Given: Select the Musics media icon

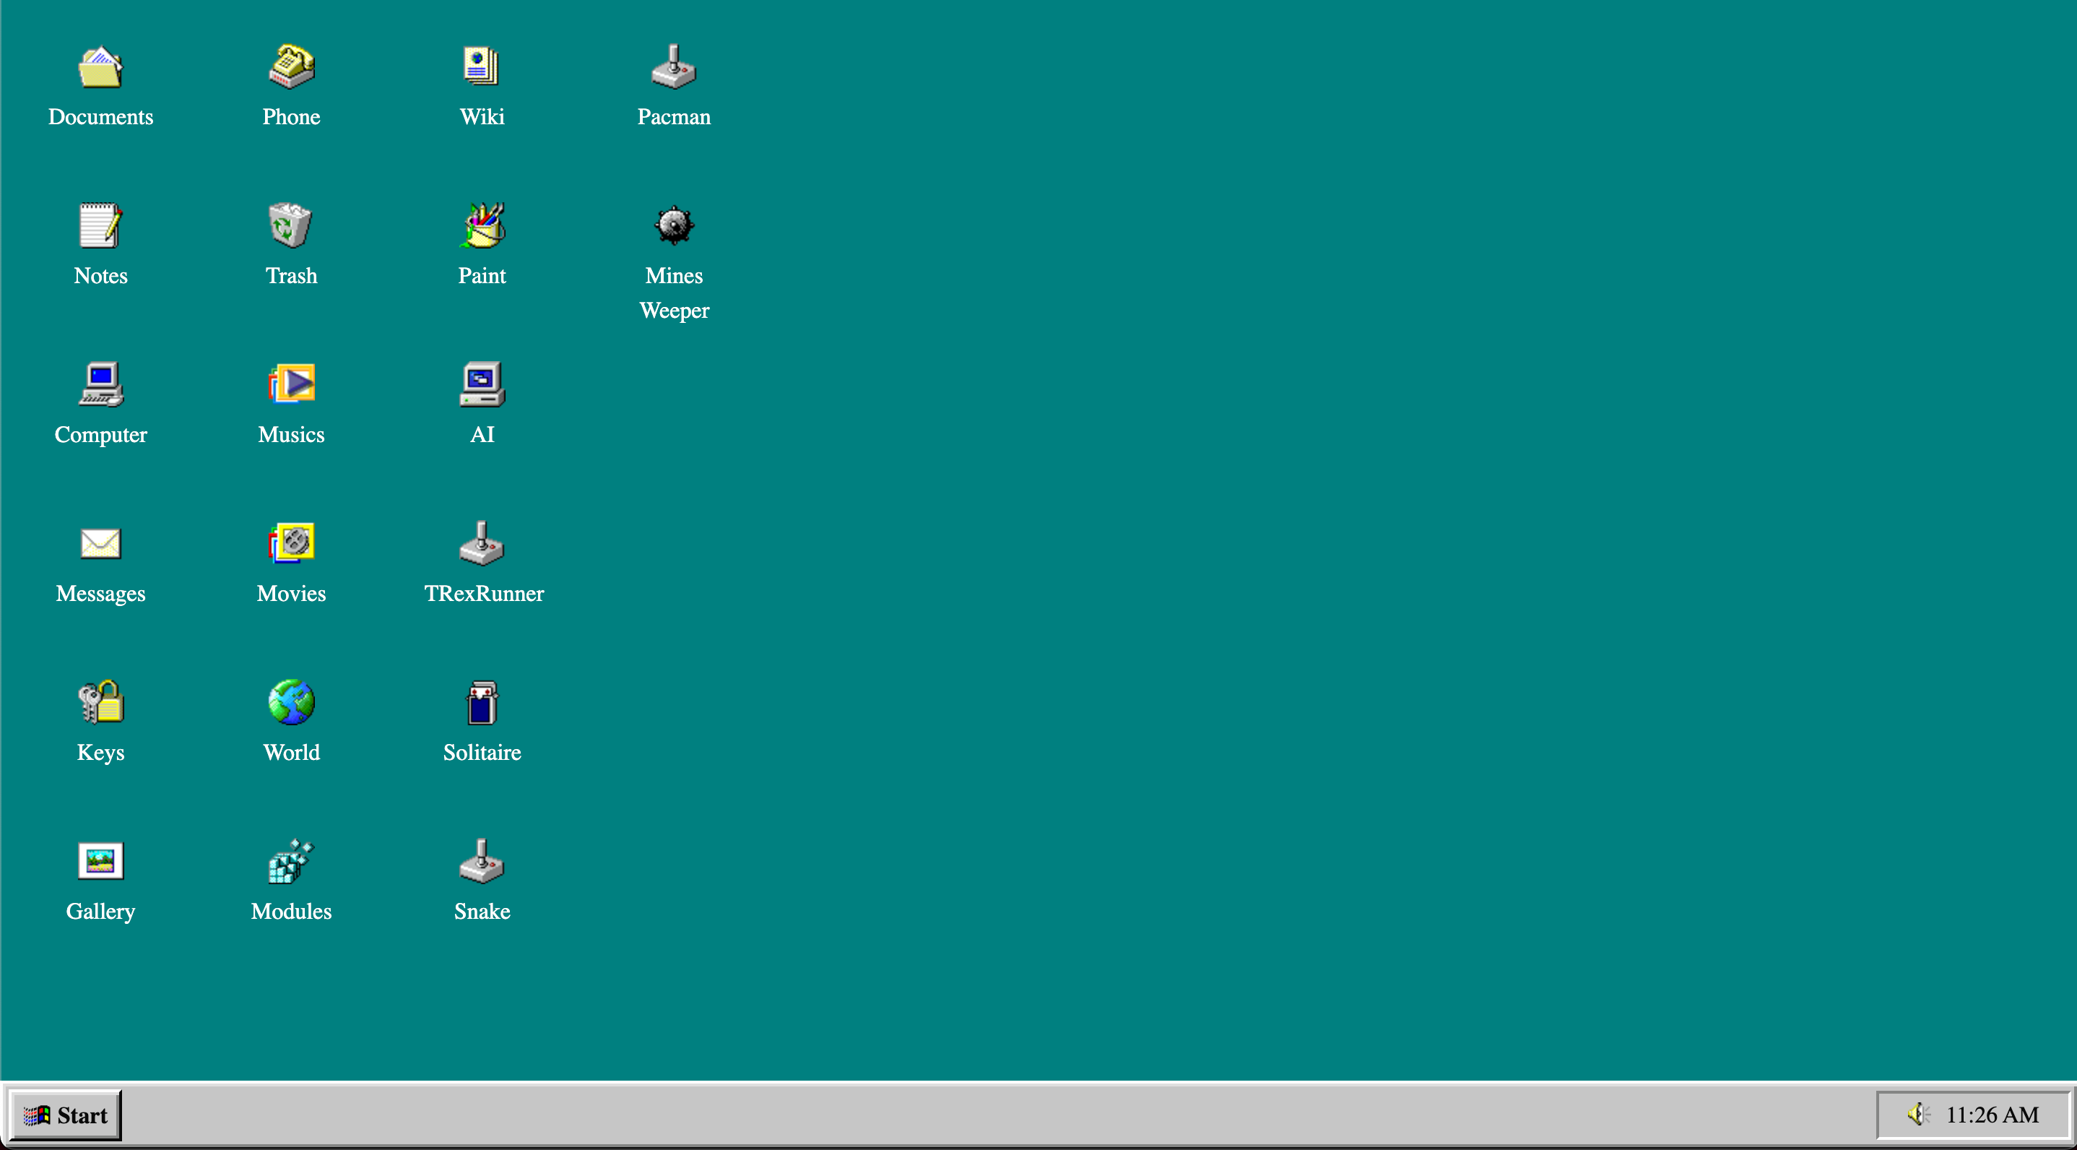Looking at the screenshot, I should tap(291, 385).
